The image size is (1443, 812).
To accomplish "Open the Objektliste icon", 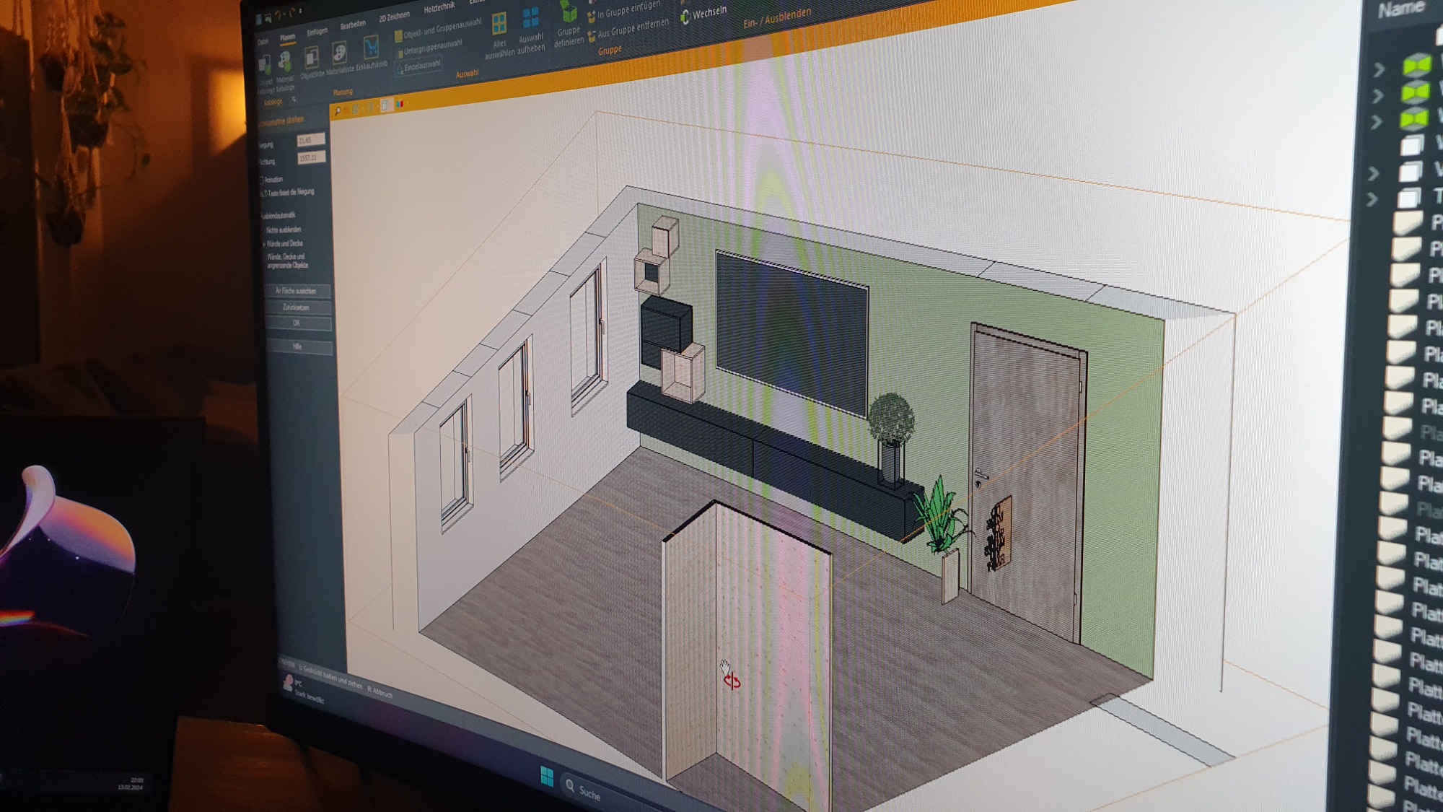I will (x=311, y=58).
